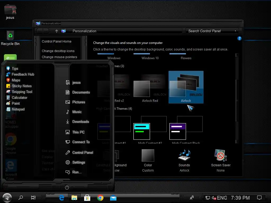Open Settings from Start menu
Screen dimensions: 271x203
[x=75, y=163]
